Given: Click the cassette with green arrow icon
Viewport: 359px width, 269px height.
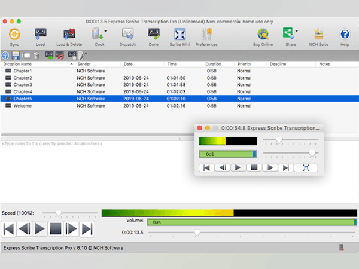Looking at the screenshot, I should [49, 56].
